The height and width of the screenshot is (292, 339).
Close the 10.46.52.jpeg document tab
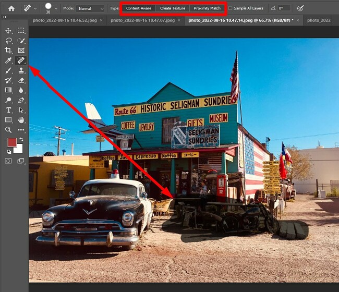coord(101,20)
